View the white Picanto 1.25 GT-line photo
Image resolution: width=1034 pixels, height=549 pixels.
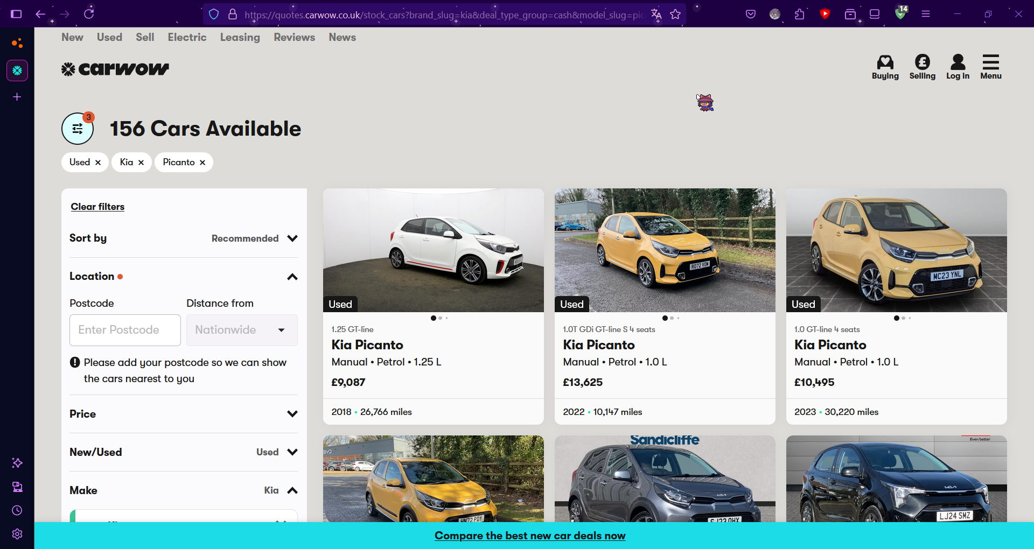(x=434, y=250)
